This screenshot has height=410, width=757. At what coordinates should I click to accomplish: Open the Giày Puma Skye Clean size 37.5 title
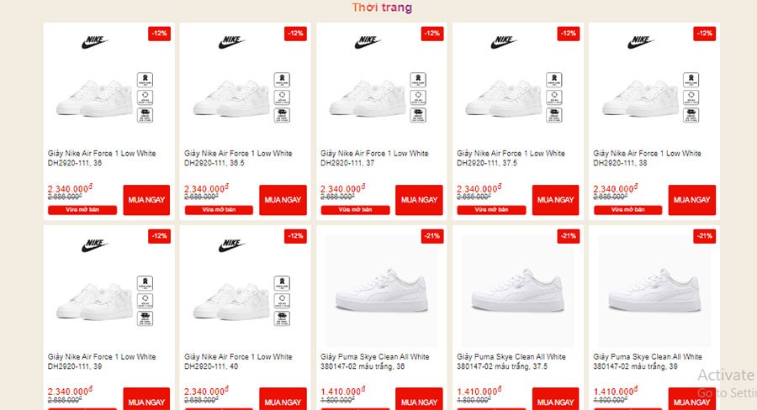coord(511,362)
